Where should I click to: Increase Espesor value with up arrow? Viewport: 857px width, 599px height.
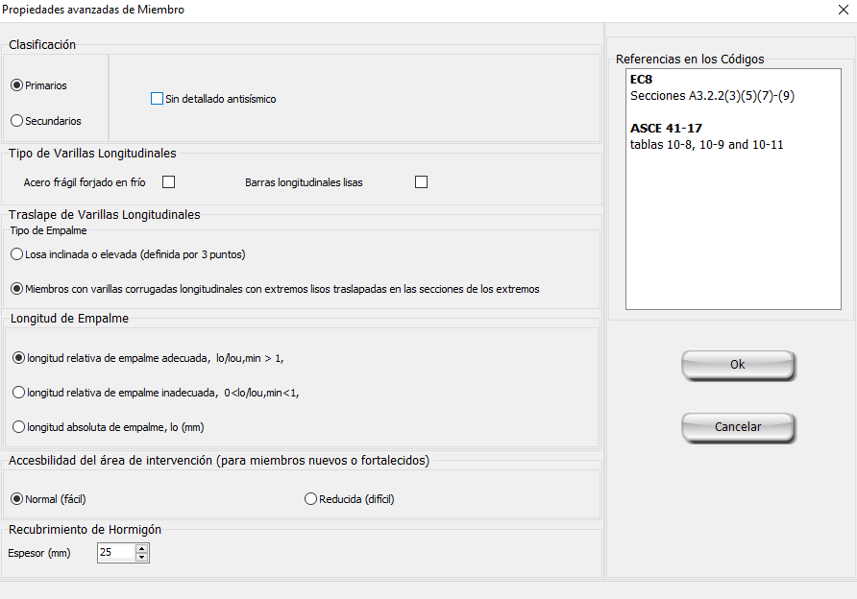pos(142,549)
